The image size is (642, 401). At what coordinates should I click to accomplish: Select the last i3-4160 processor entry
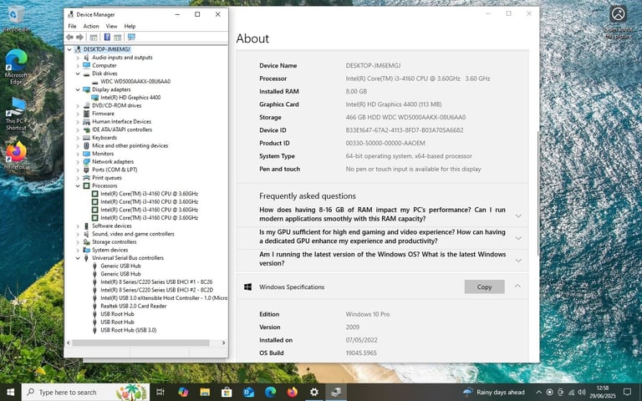[149, 218]
